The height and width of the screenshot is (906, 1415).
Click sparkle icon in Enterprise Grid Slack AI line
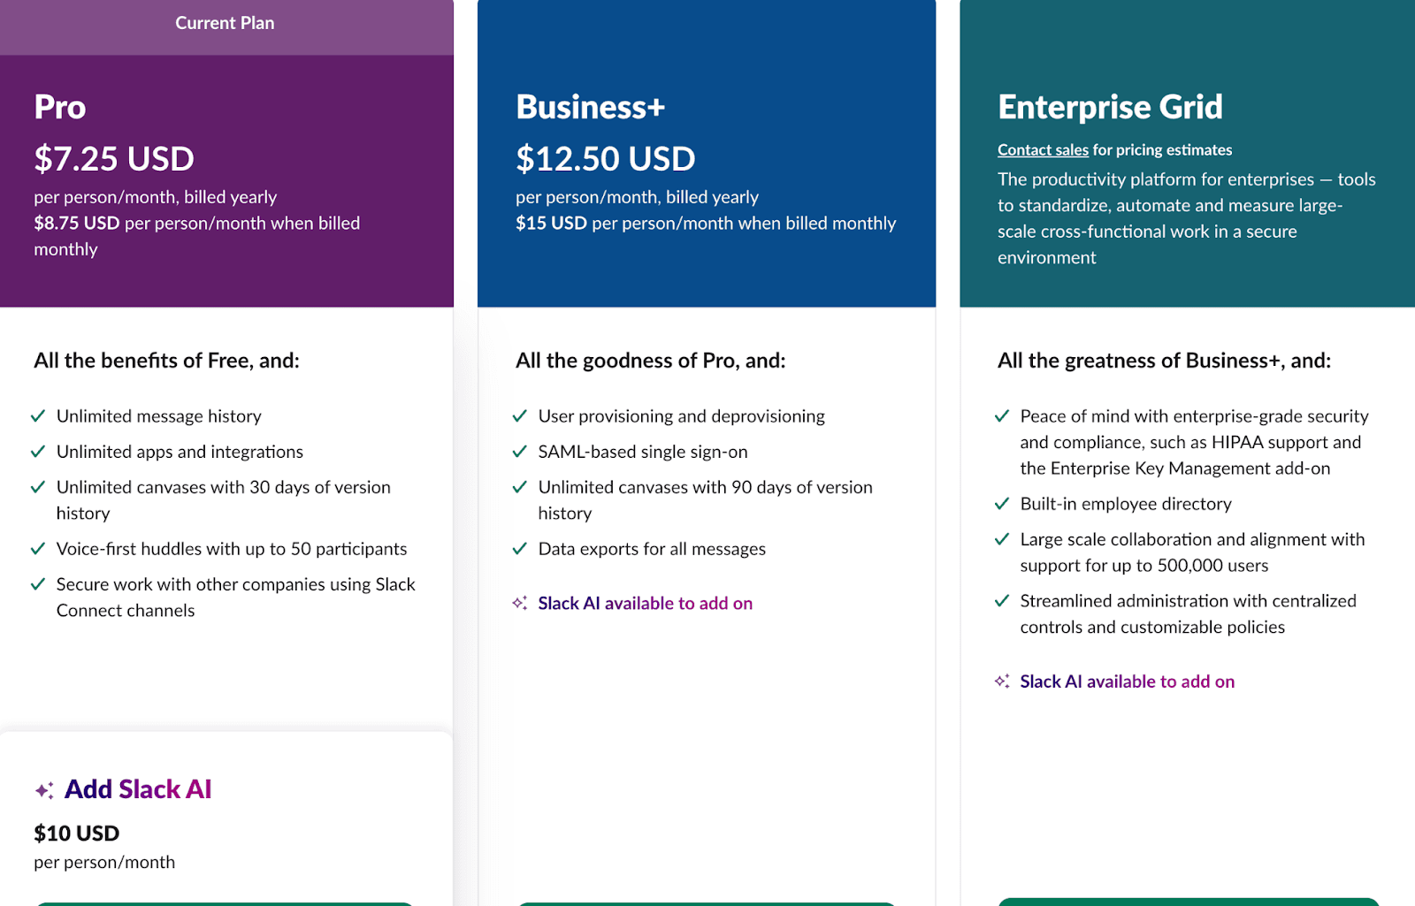[1002, 681]
